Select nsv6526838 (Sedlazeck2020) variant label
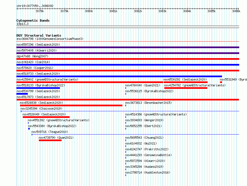247x186 pixels. [x=41, y=103]
